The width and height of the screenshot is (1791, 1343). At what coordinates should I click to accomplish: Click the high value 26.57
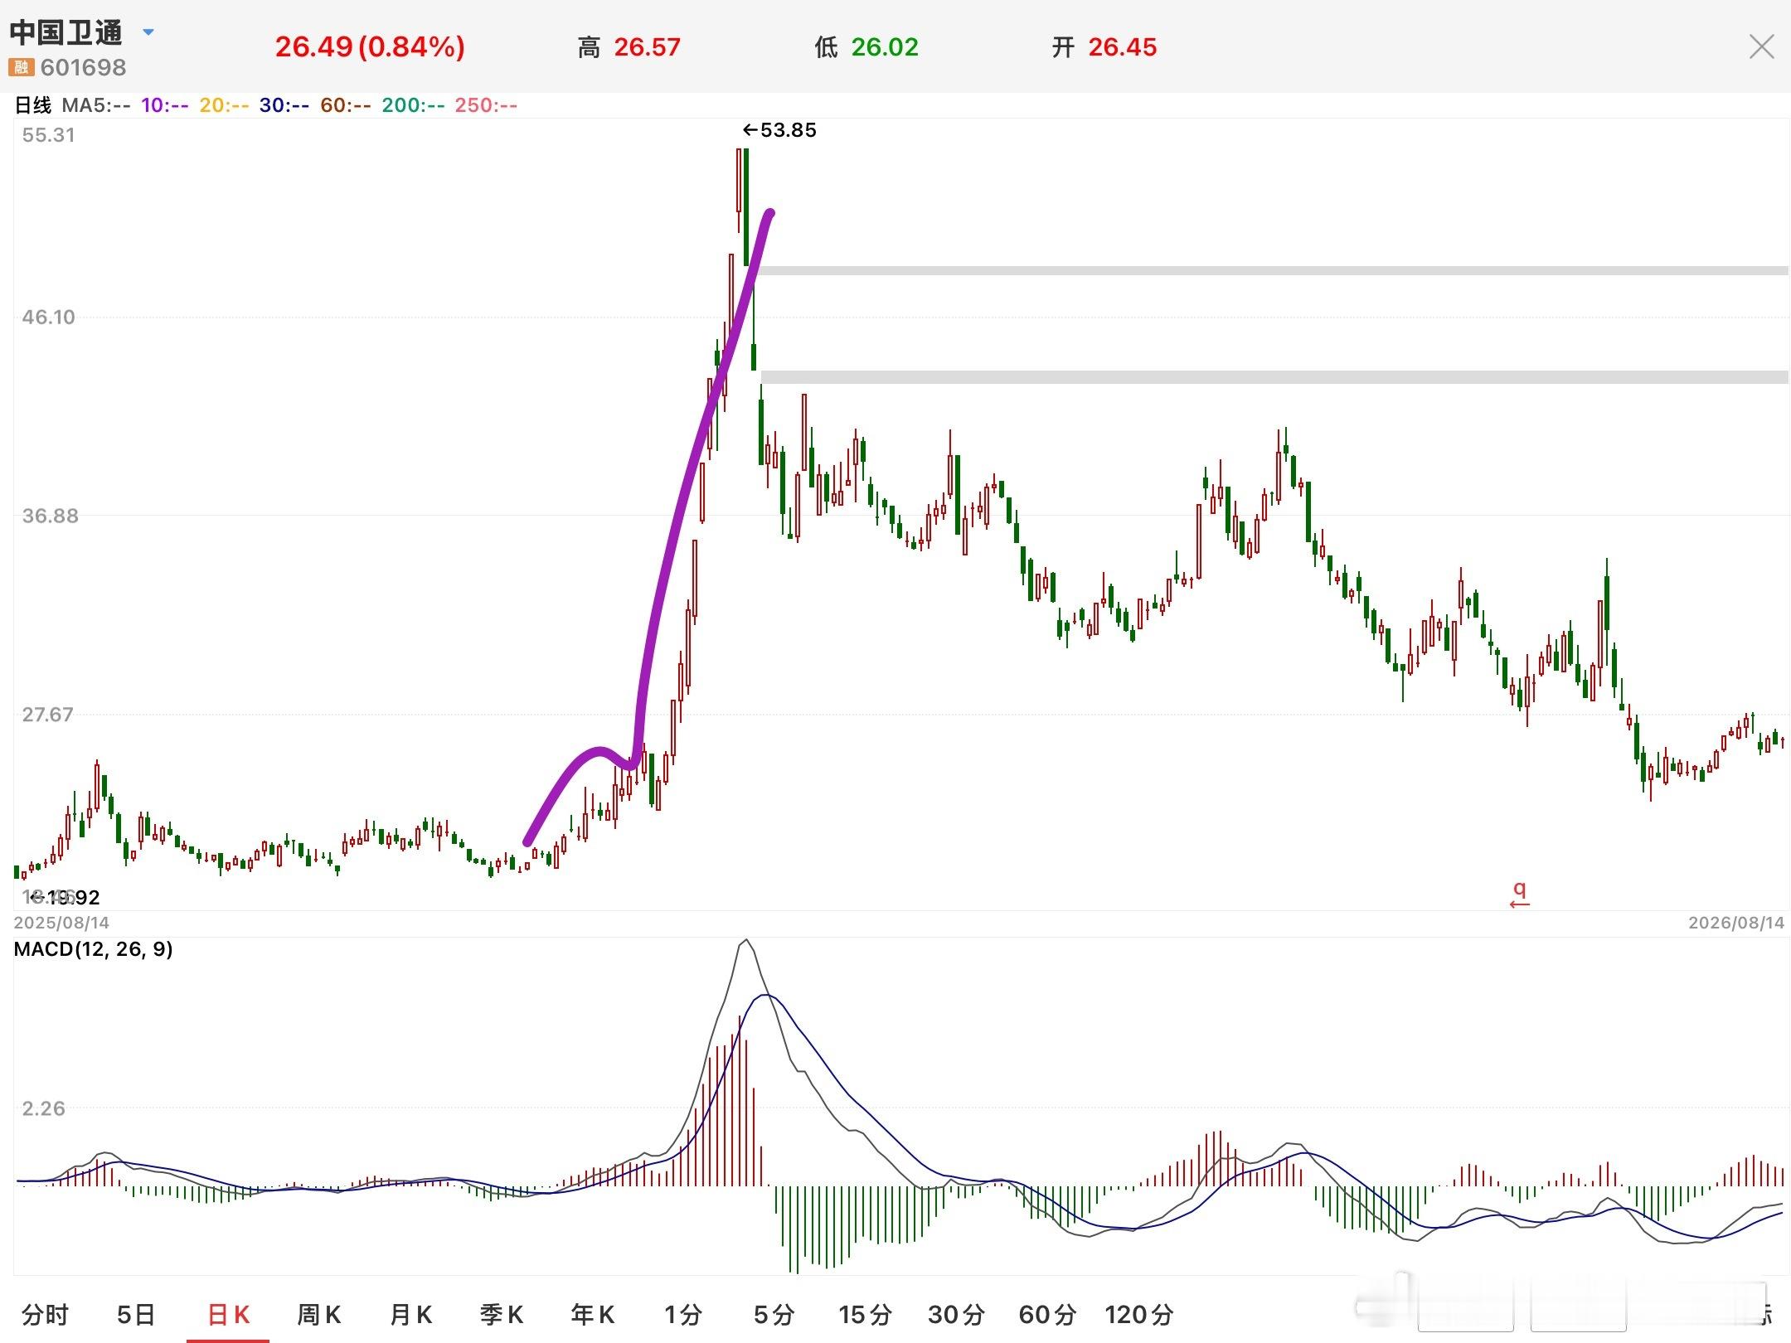(x=647, y=47)
